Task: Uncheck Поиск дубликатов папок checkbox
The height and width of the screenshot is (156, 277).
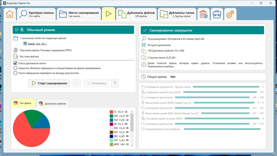Action: coord(15,63)
